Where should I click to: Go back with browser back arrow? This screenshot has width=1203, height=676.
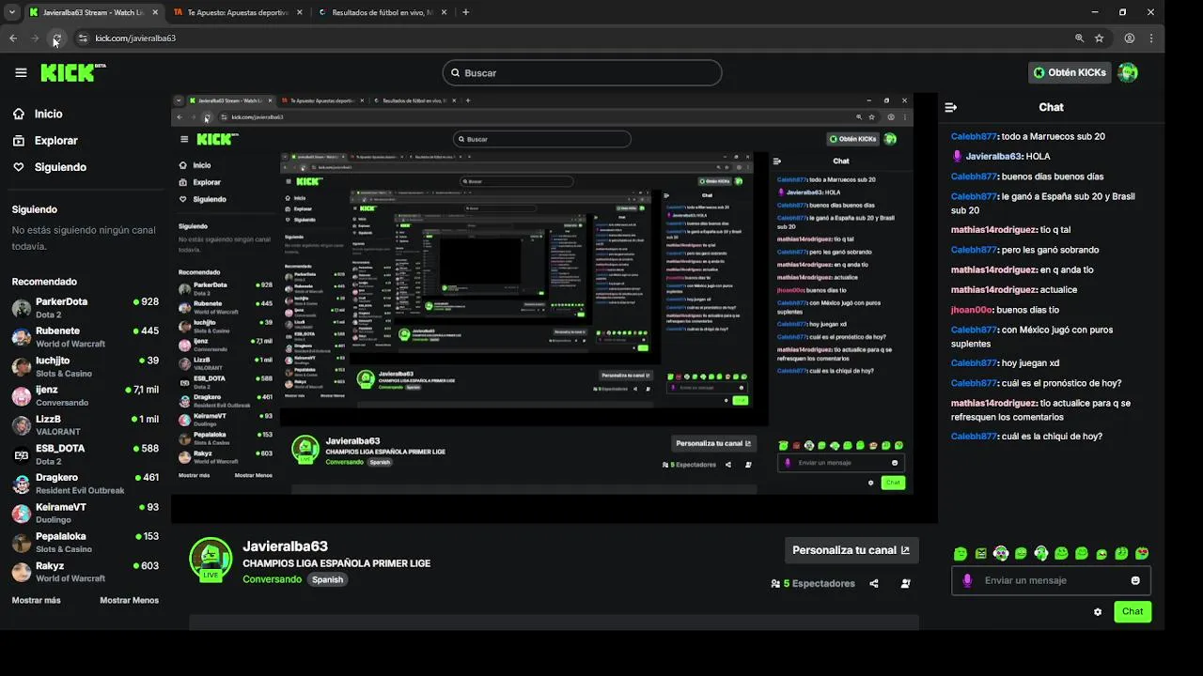point(13,38)
